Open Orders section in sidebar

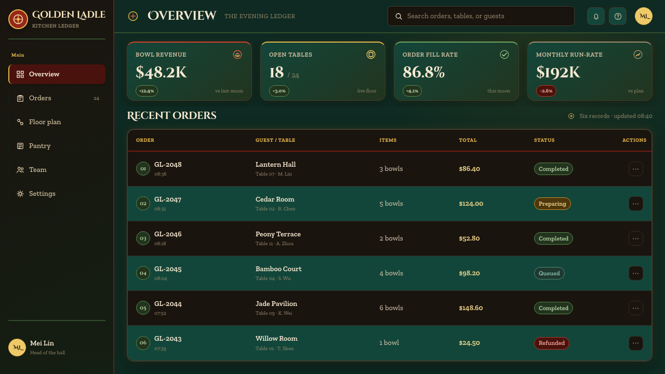(x=57, y=98)
